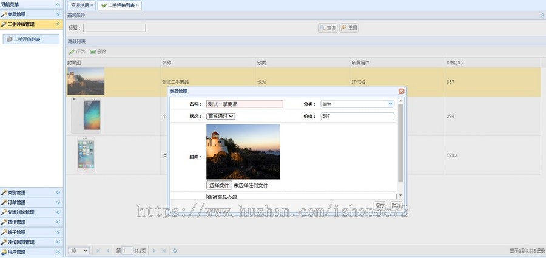
Task: Click the green checkmark on 二手评估列表 tab
Action: click(x=104, y=5)
